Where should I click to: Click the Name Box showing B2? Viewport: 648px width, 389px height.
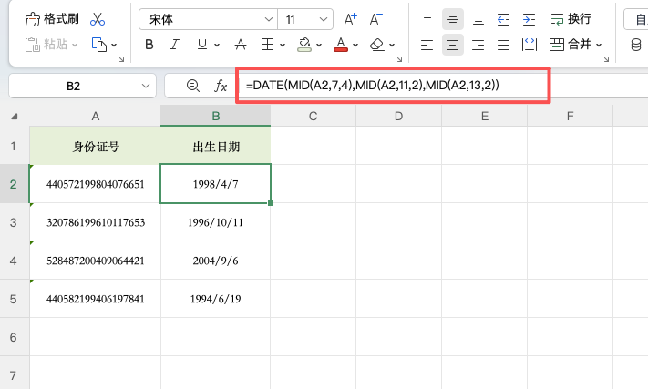tap(73, 86)
